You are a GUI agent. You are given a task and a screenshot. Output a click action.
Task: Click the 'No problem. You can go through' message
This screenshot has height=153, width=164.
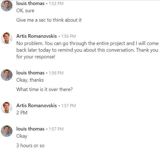88,50
